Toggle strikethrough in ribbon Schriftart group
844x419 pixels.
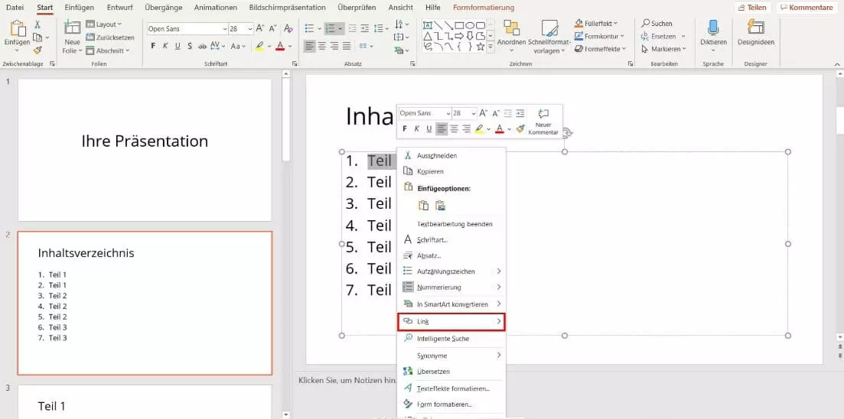(x=202, y=46)
